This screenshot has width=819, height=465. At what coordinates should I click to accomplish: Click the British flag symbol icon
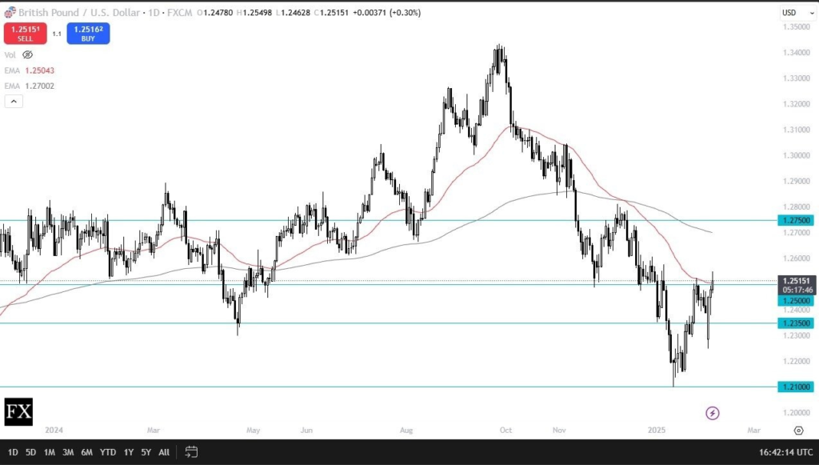9,13
